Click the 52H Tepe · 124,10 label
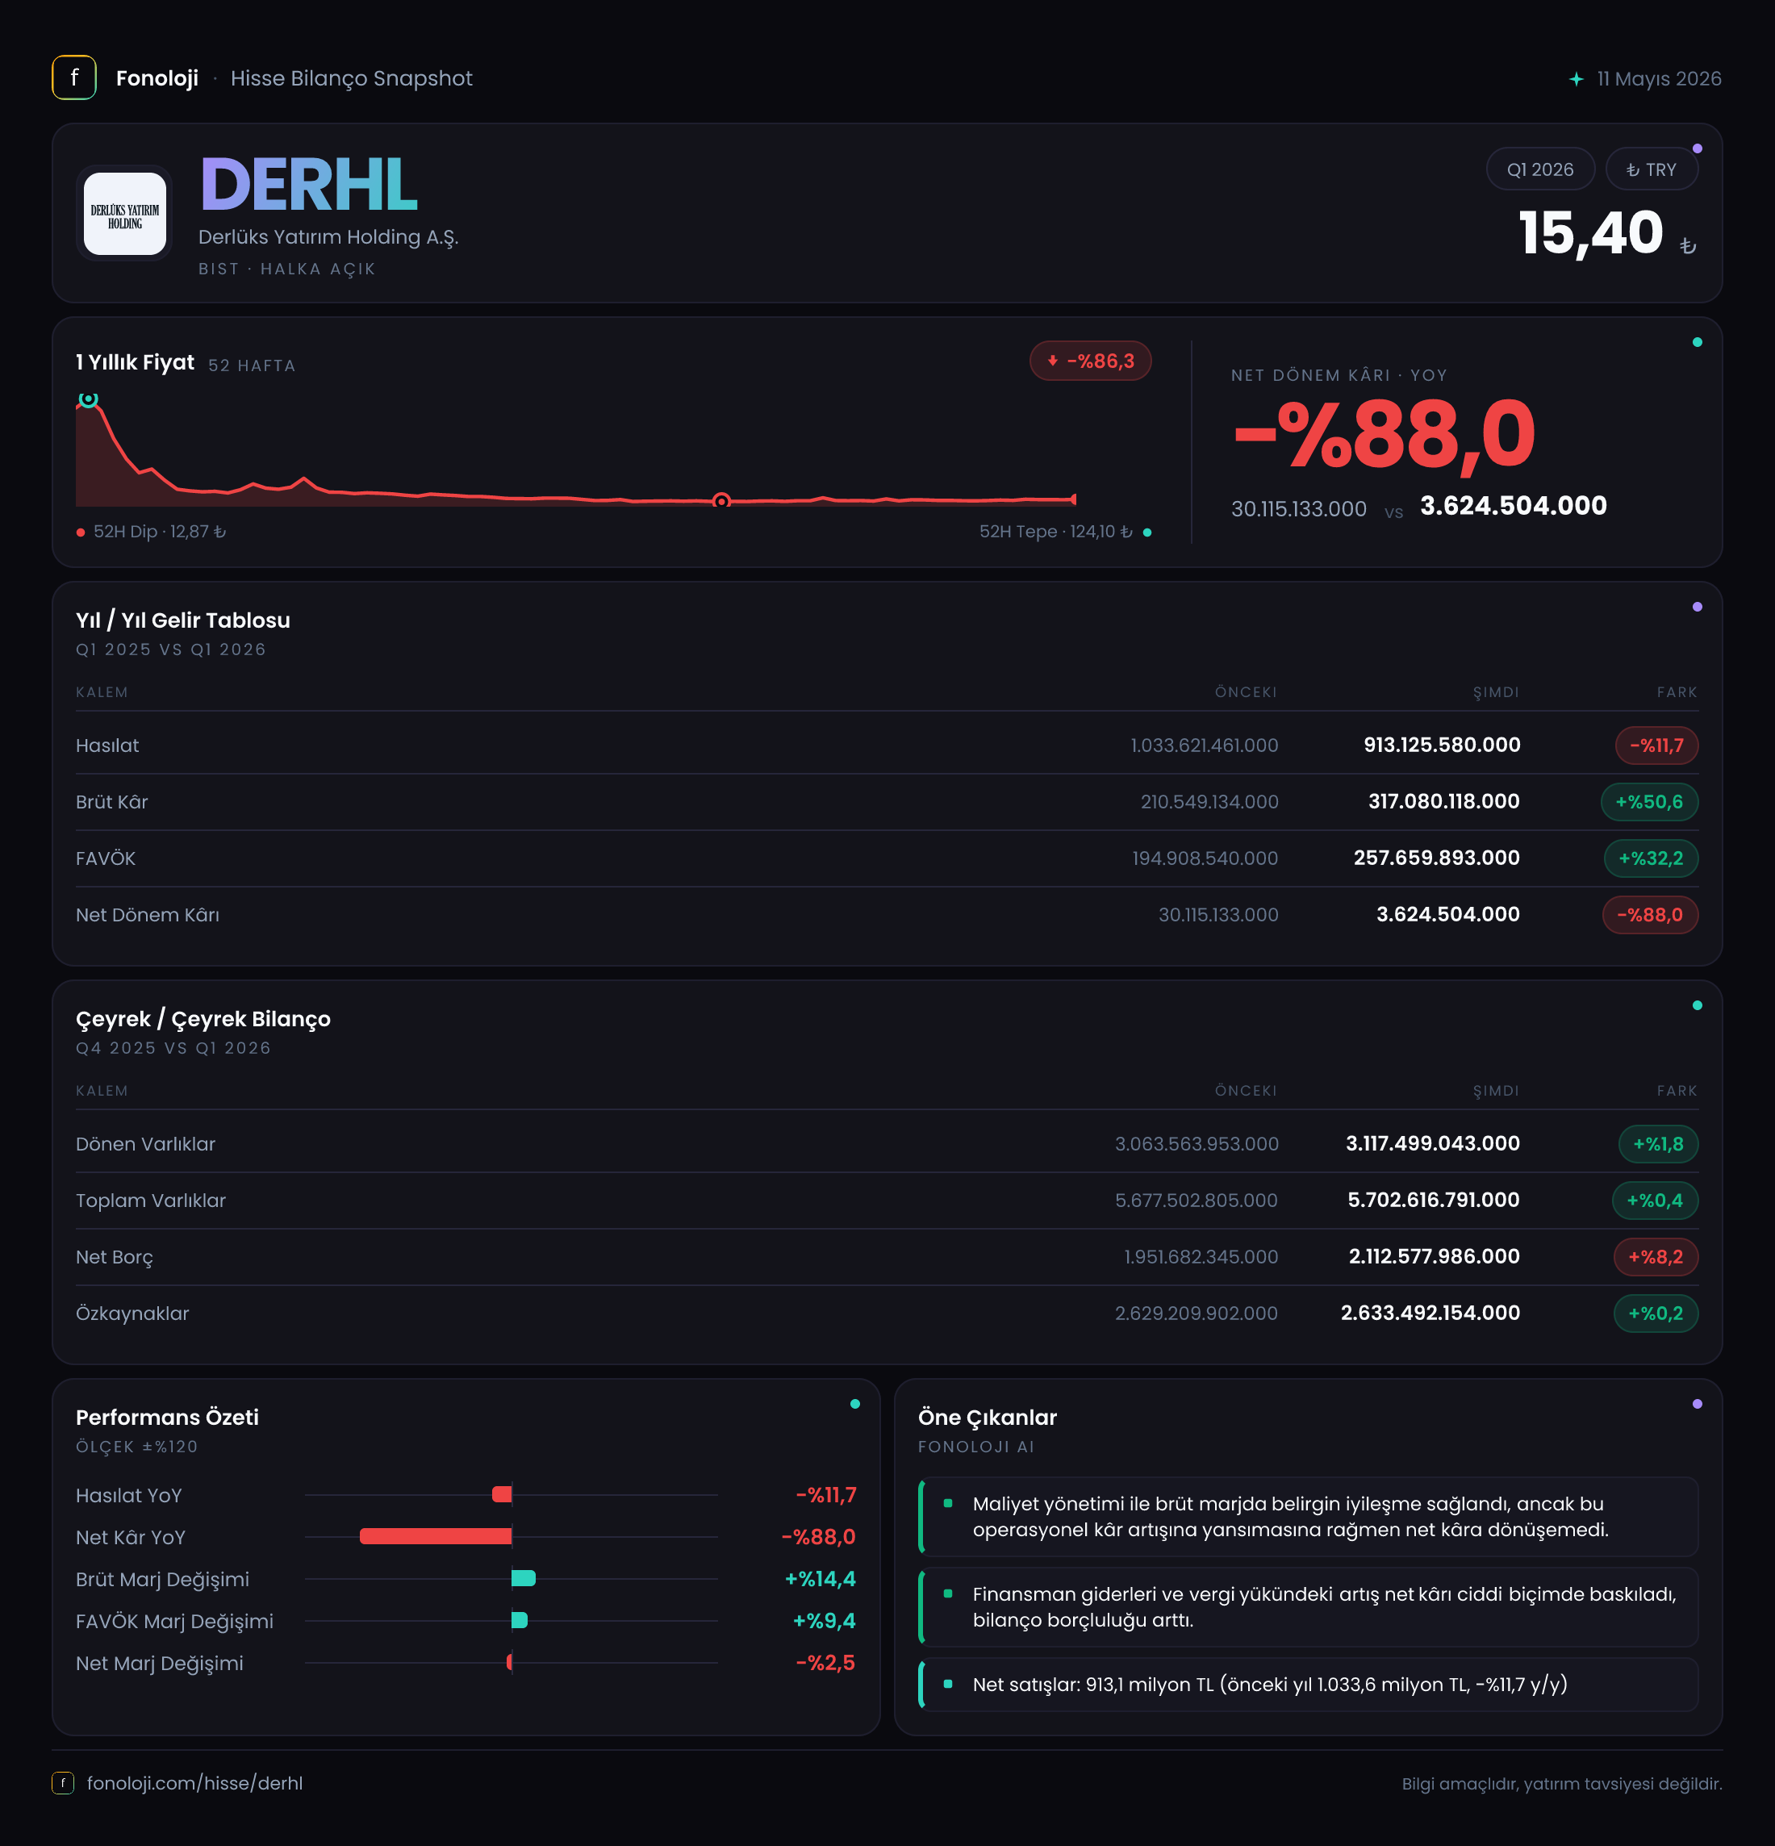Image resolution: width=1775 pixels, height=1846 pixels. tap(1055, 532)
